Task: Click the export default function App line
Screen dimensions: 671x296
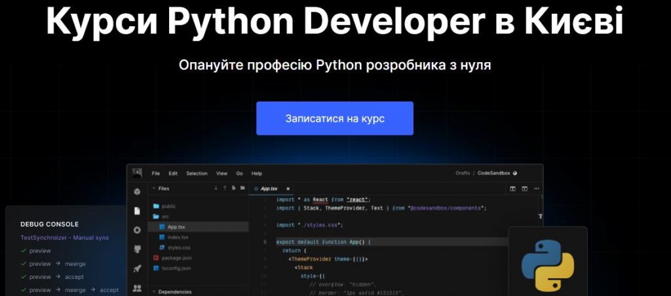Action: pos(324,242)
